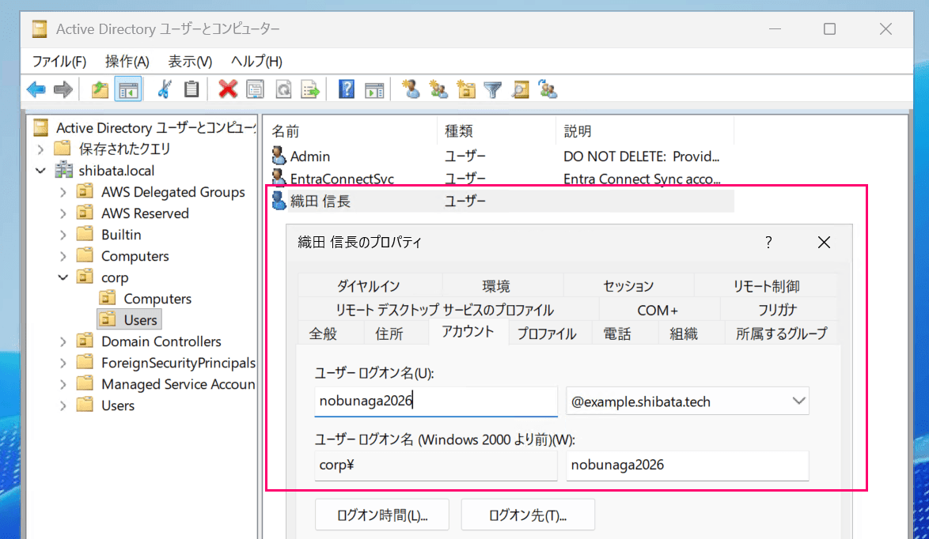Sort by the 種類 column header
This screenshot has width=929, height=539.
click(496, 130)
